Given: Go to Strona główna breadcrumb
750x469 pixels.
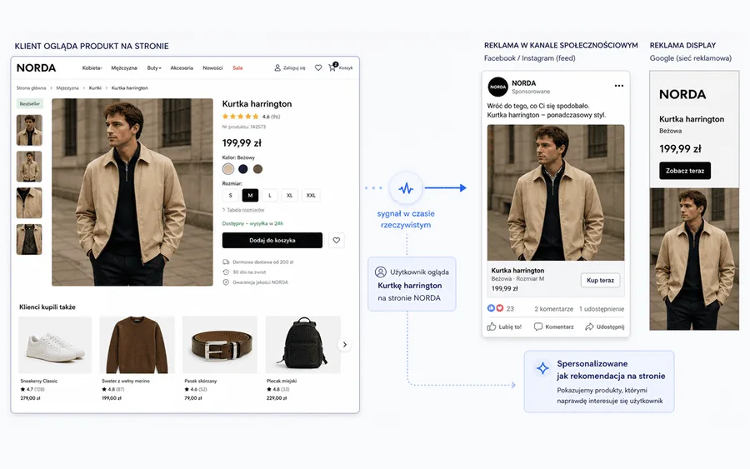Looking at the screenshot, I should coord(31,88).
